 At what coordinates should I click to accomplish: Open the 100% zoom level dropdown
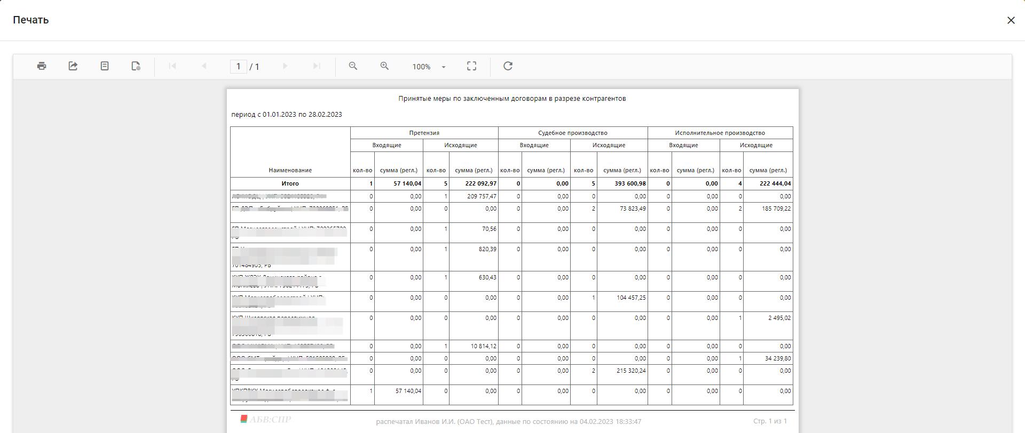429,67
